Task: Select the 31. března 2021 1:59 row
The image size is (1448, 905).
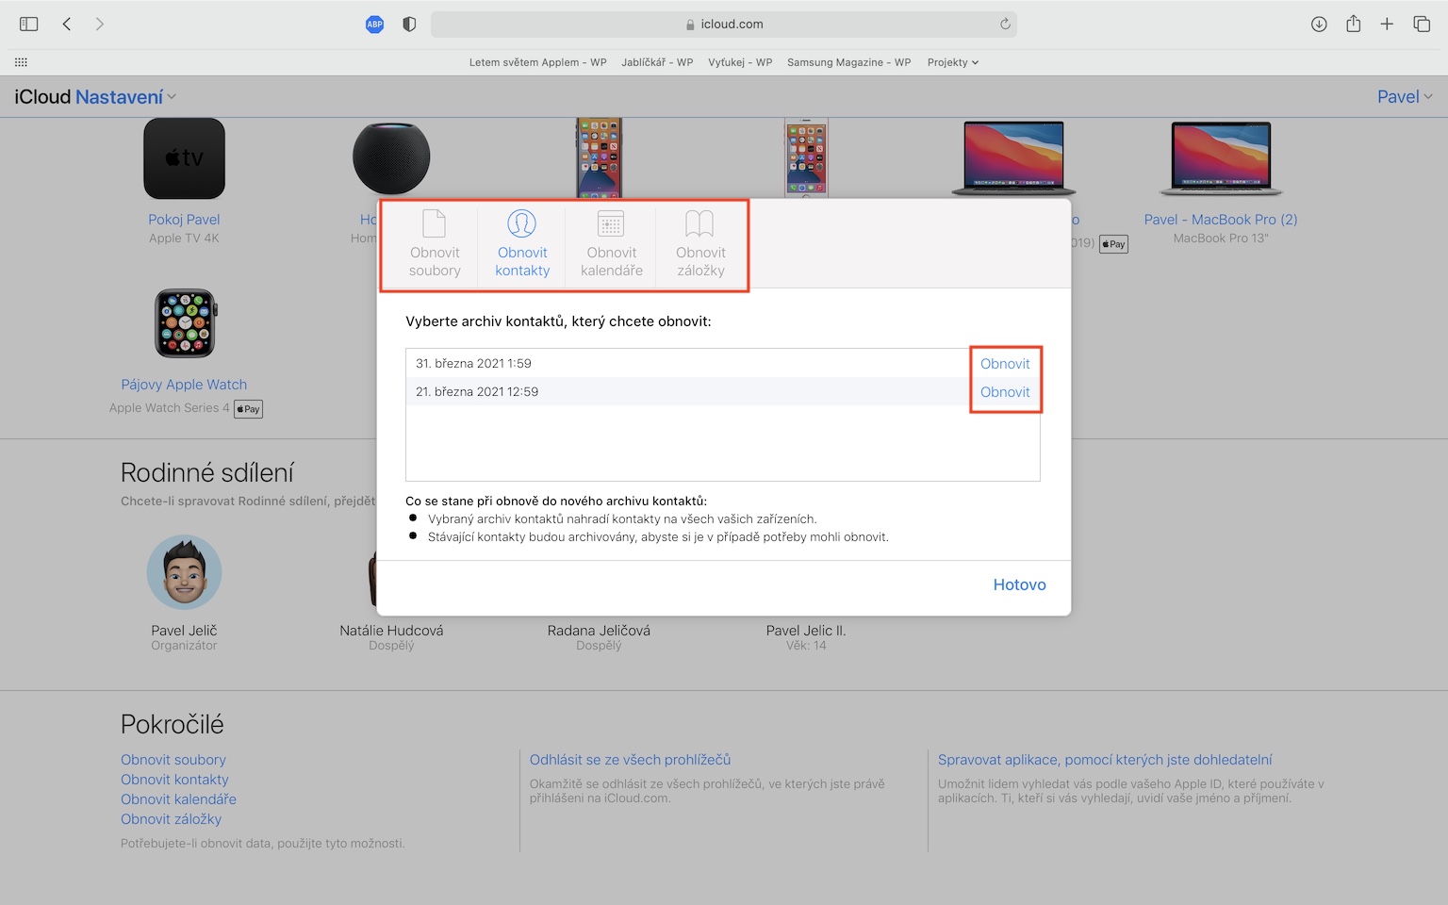Action: coord(722,364)
